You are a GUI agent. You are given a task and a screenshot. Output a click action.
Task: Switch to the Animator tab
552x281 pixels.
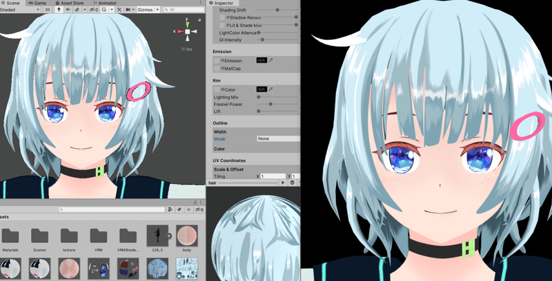click(x=105, y=3)
